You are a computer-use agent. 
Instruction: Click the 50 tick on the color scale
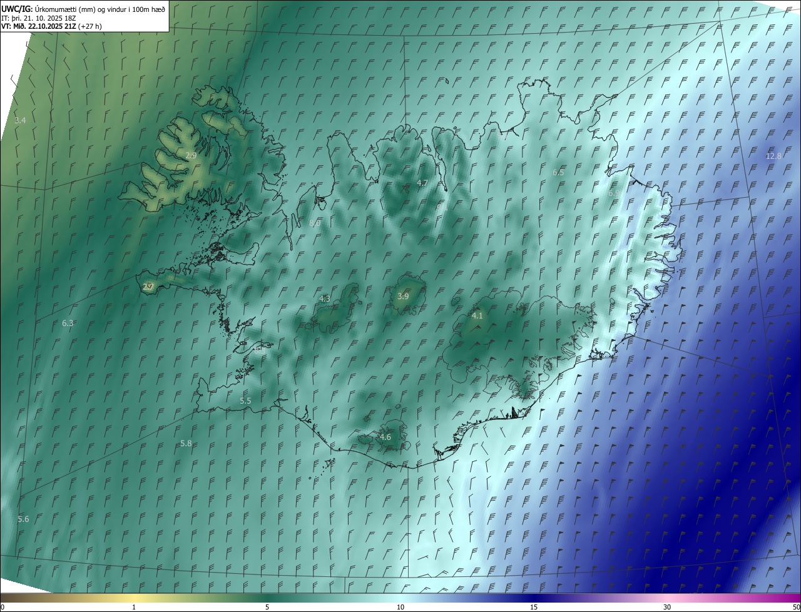pos(796,607)
